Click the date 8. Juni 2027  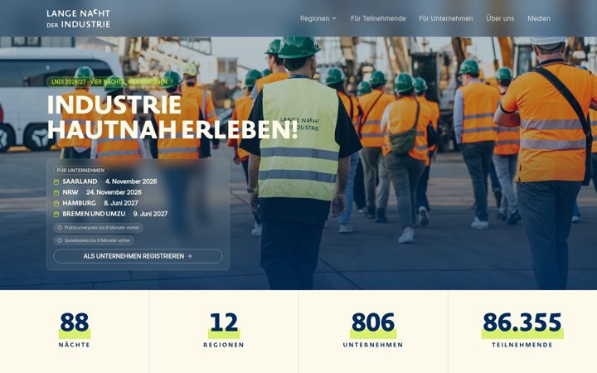[121, 203]
